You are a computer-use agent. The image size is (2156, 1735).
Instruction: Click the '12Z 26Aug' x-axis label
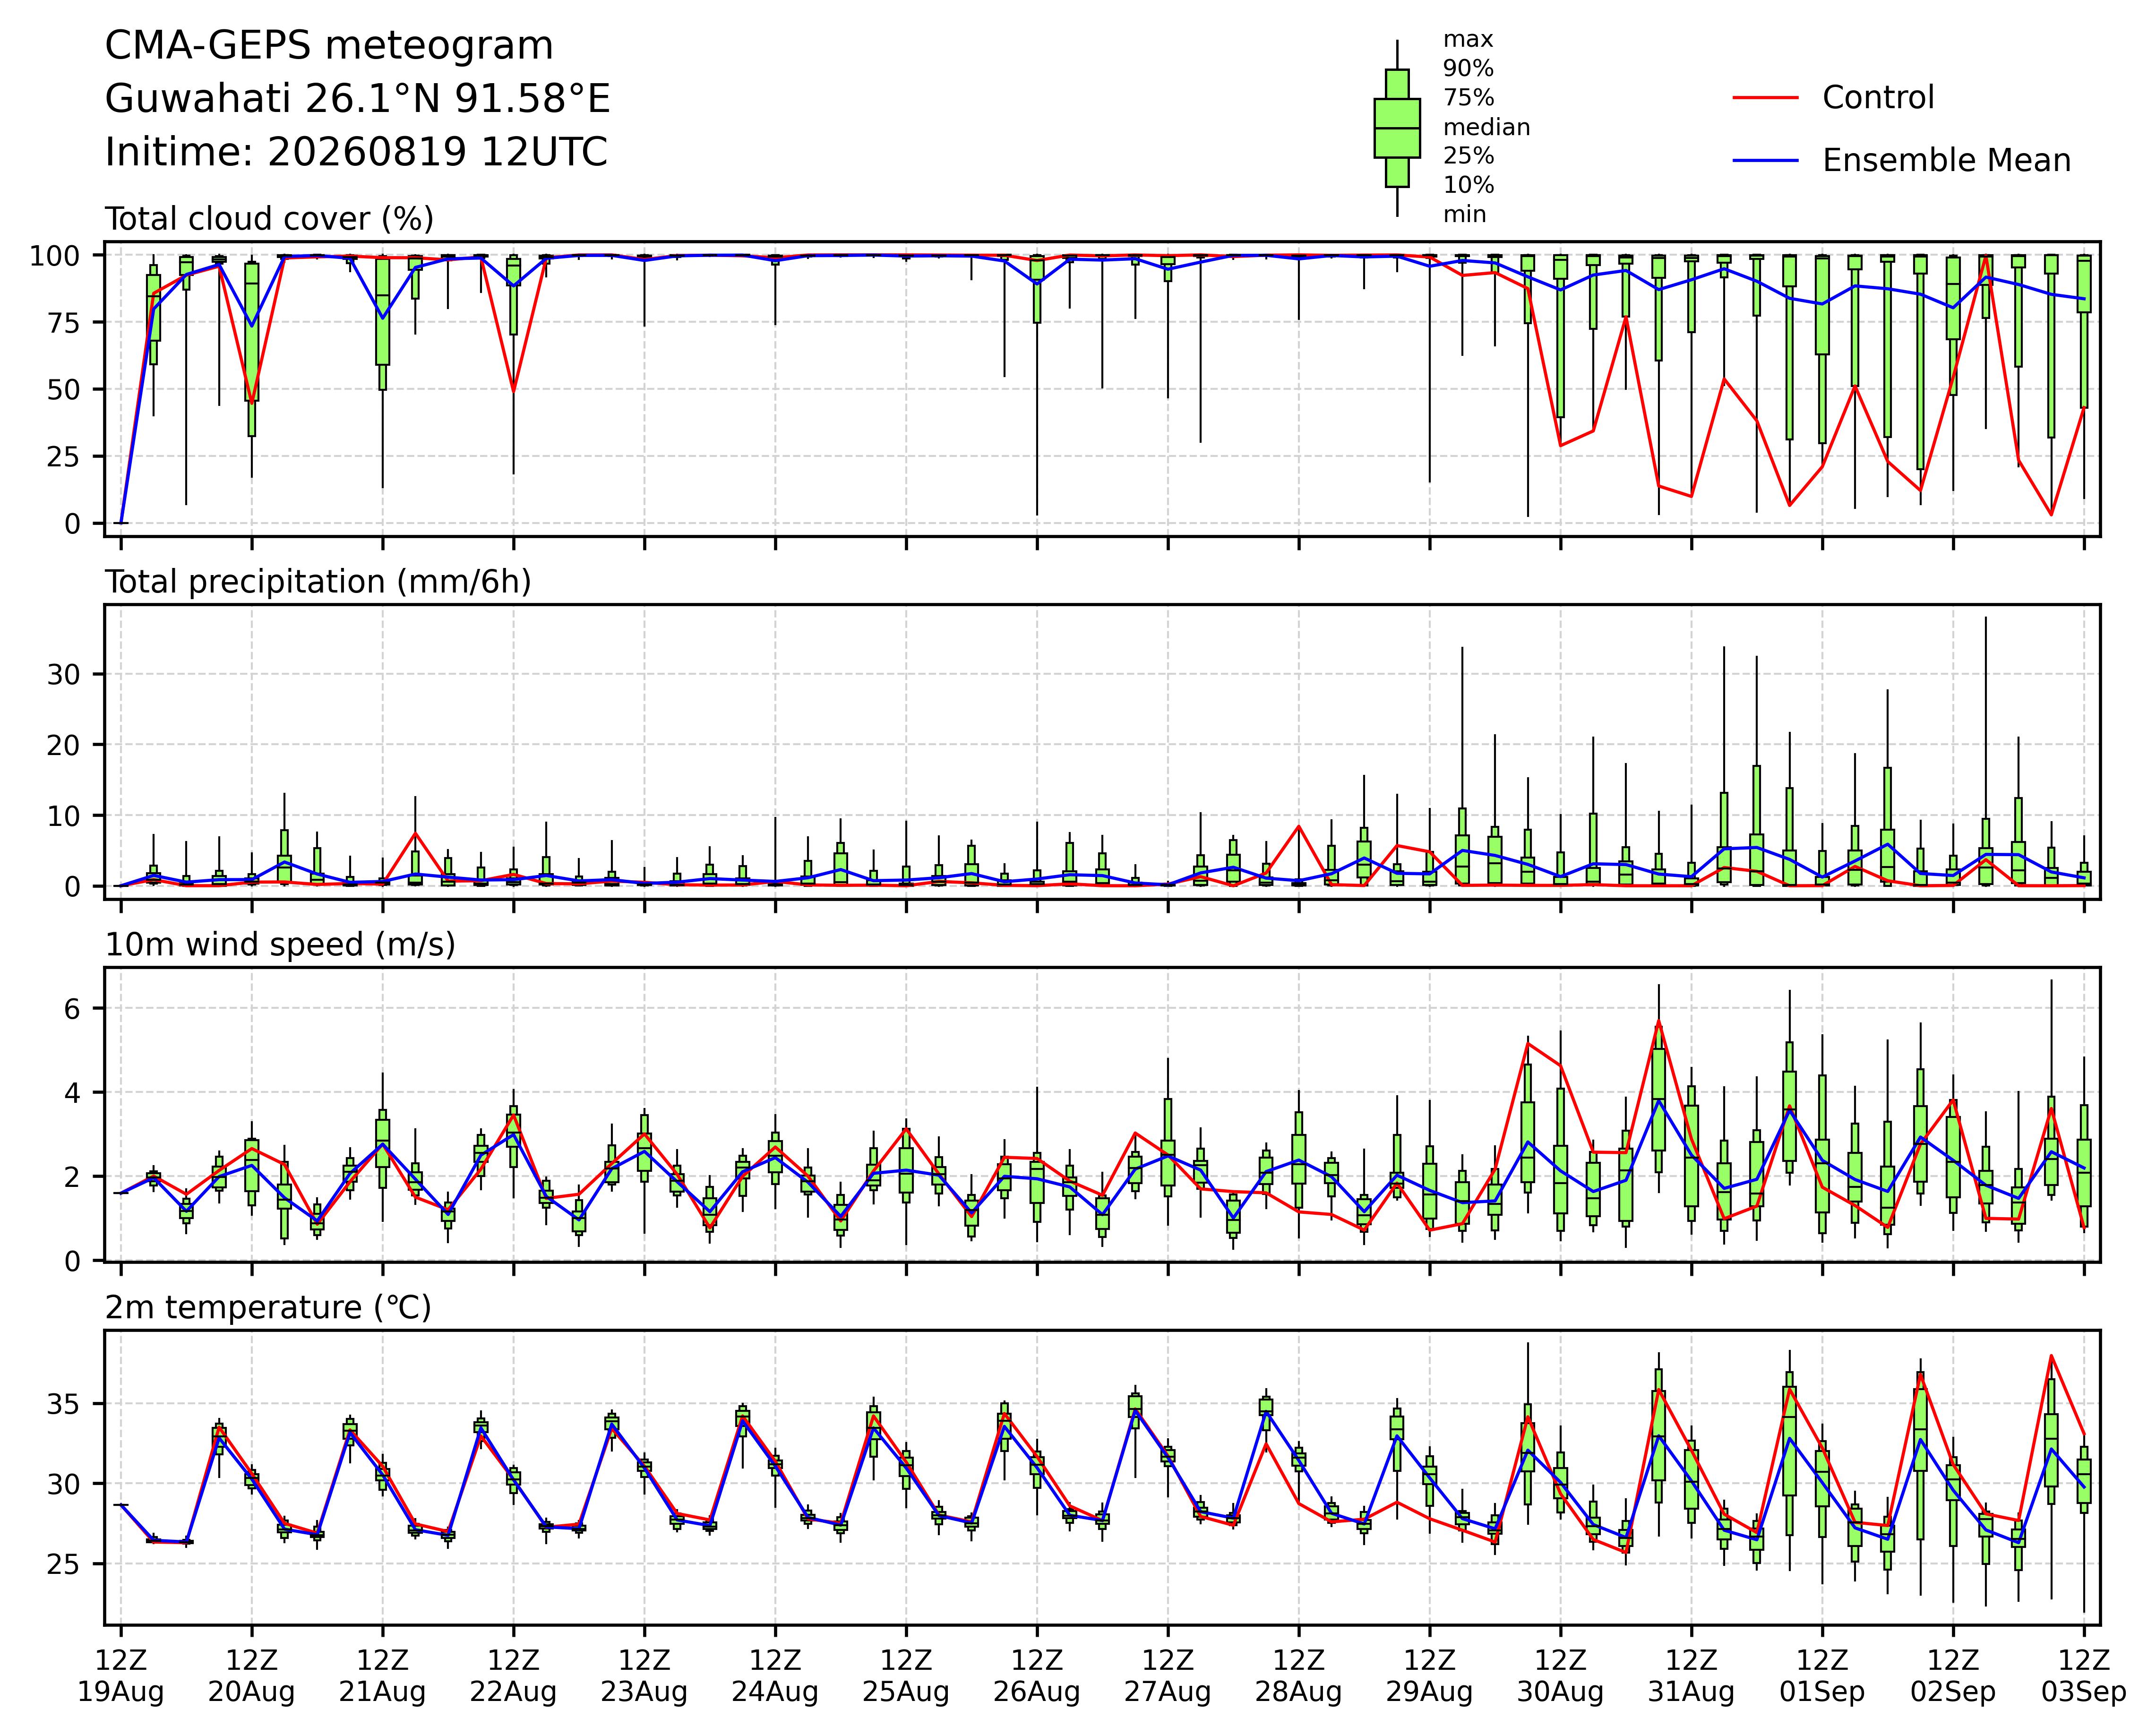tap(1037, 1676)
